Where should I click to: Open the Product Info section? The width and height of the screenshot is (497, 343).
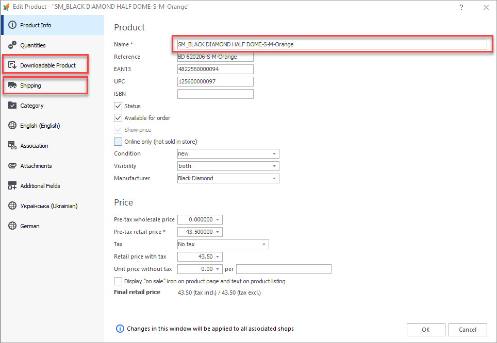point(53,25)
